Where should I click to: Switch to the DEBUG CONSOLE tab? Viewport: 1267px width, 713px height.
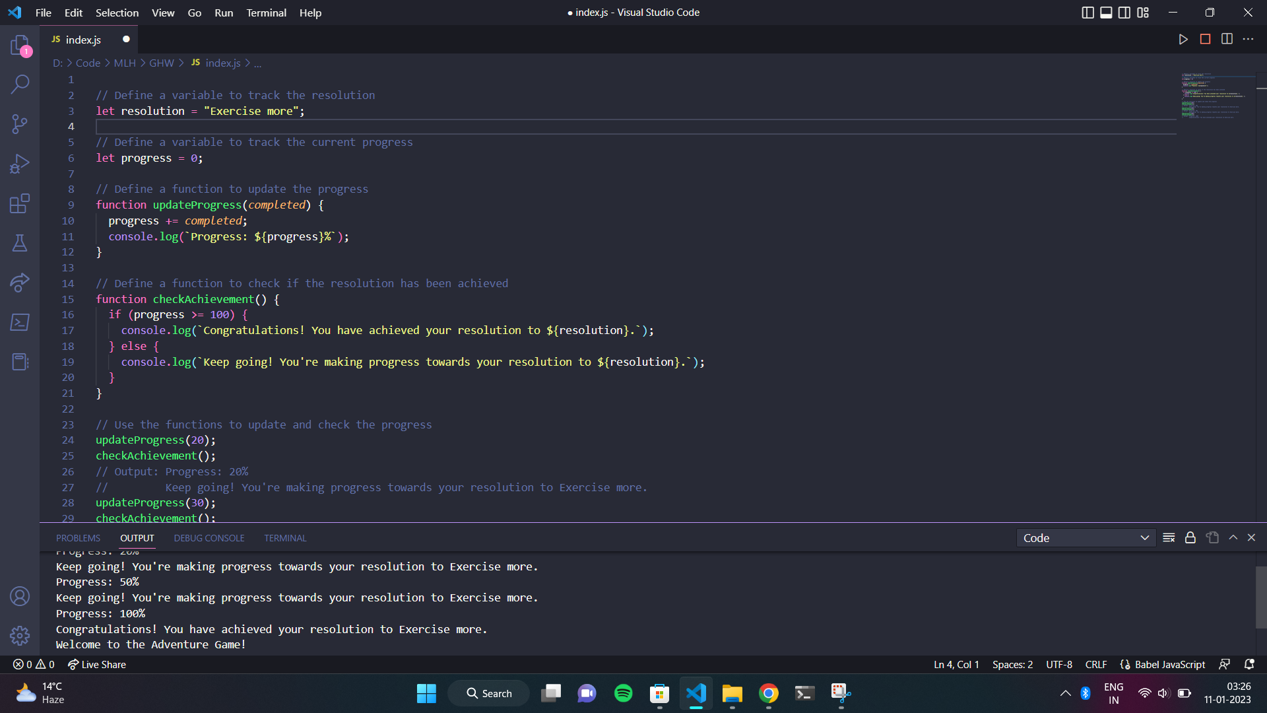[x=209, y=538]
